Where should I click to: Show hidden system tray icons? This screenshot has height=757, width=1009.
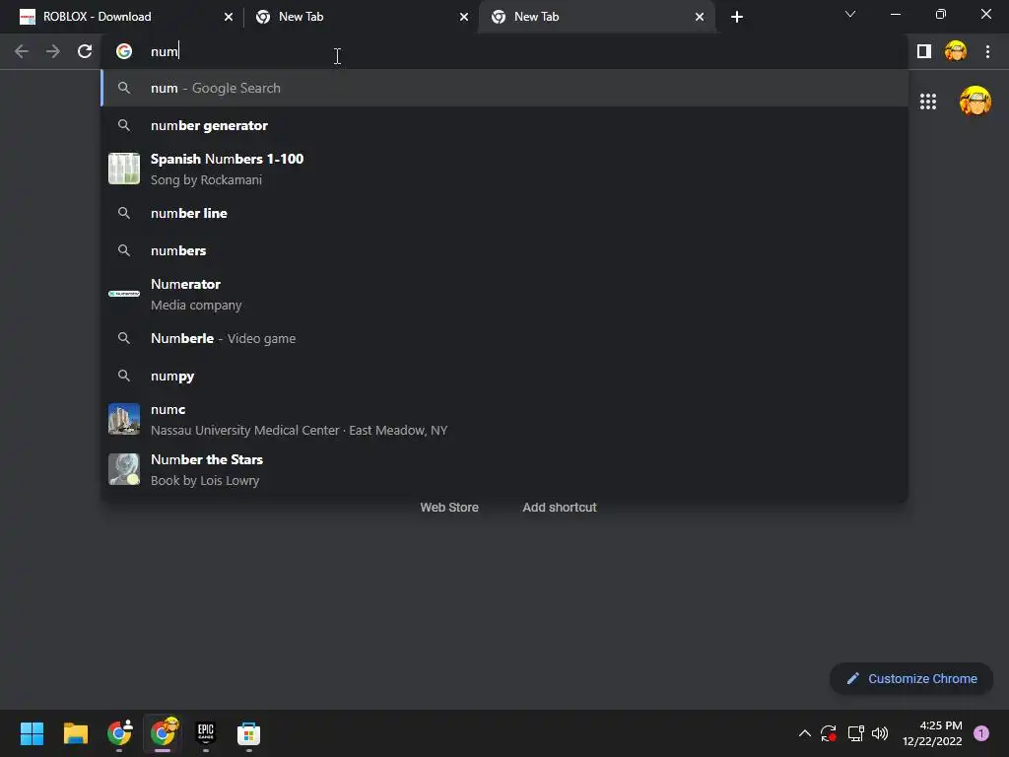click(804, 733)
